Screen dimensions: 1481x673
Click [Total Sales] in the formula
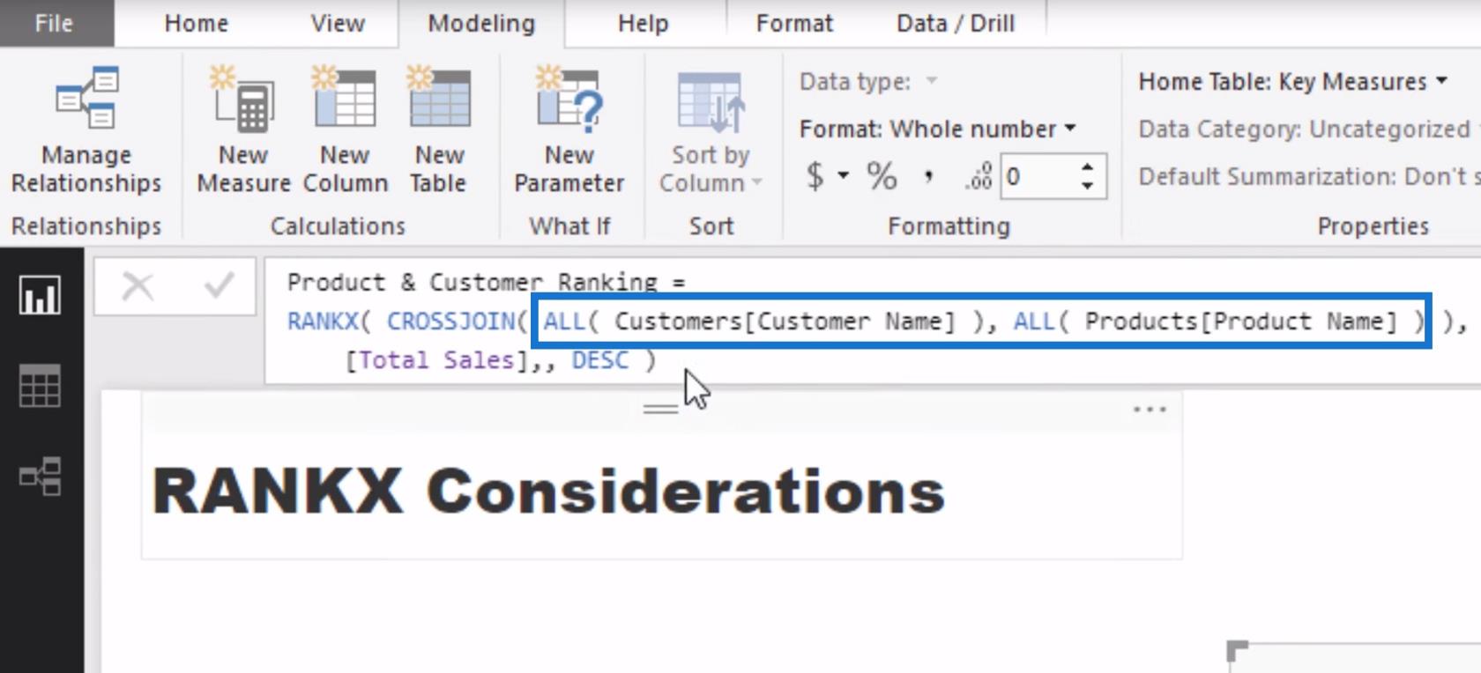435,360
